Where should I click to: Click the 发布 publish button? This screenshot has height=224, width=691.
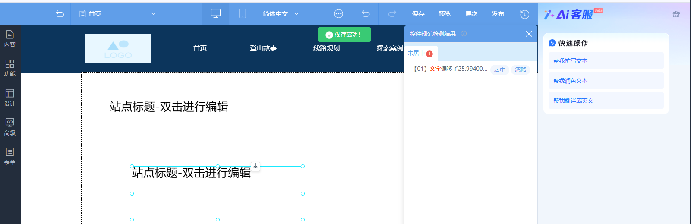tap(498, 14)
